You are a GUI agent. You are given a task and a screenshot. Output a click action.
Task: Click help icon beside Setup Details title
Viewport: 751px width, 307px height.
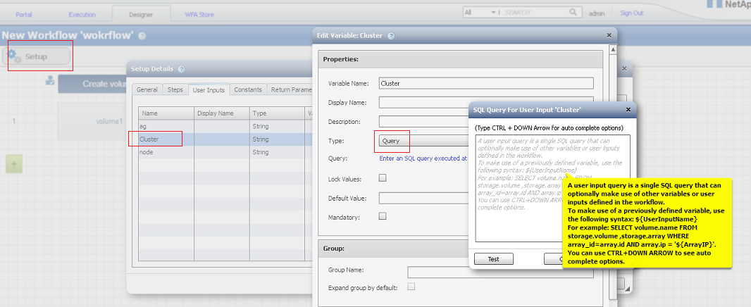coord(181,69)
